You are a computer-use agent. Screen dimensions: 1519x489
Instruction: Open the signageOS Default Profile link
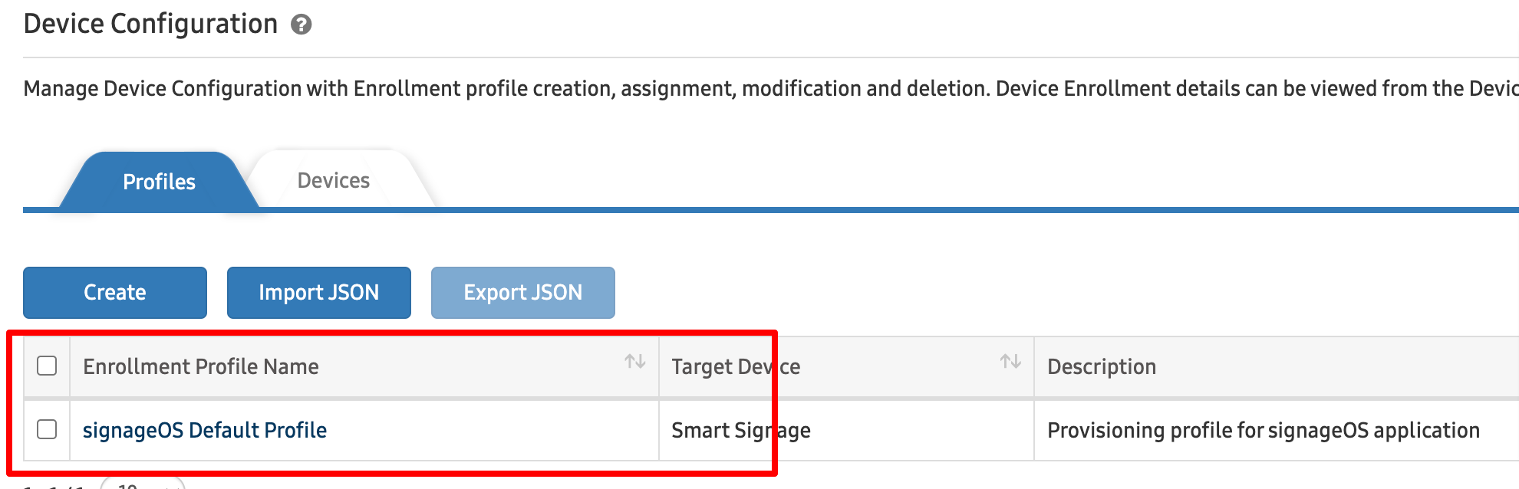(205, 430)
